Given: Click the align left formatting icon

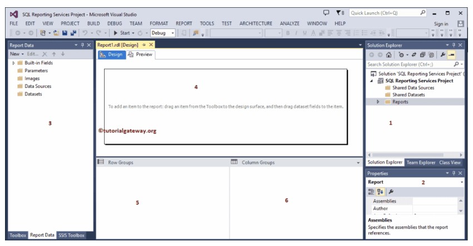Looking at the screenshot, I should tap(331, 33).
